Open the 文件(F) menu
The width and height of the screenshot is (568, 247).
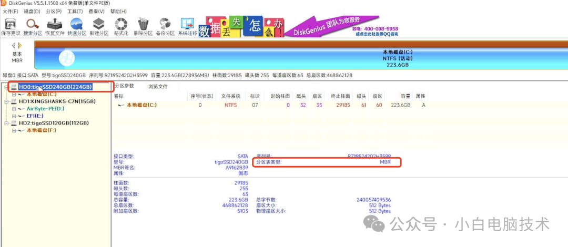coord(10,11)
